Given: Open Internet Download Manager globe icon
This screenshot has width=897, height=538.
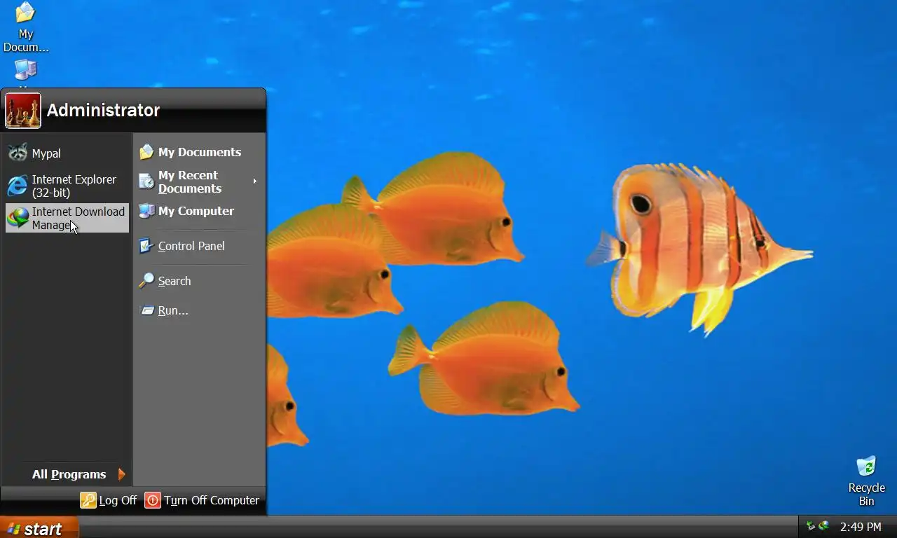Looking at the screenshot, I should tap(18, 218).
